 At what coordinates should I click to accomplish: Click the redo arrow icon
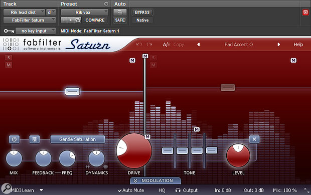[149, 45]
